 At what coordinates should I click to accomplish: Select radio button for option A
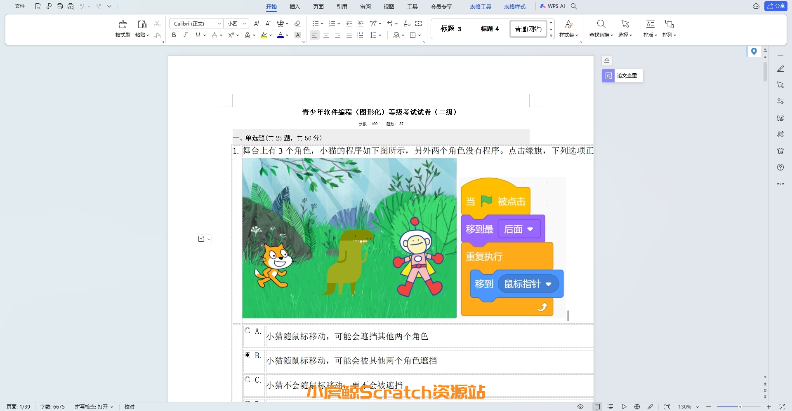[247, 330]
